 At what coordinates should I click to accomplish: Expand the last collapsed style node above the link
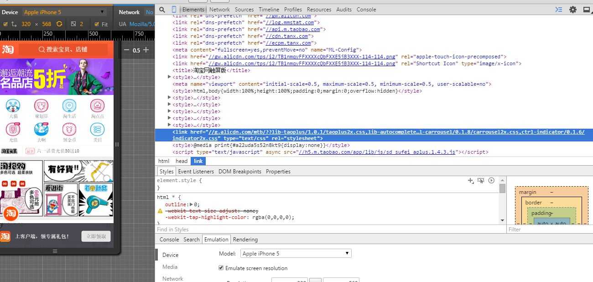170,125
